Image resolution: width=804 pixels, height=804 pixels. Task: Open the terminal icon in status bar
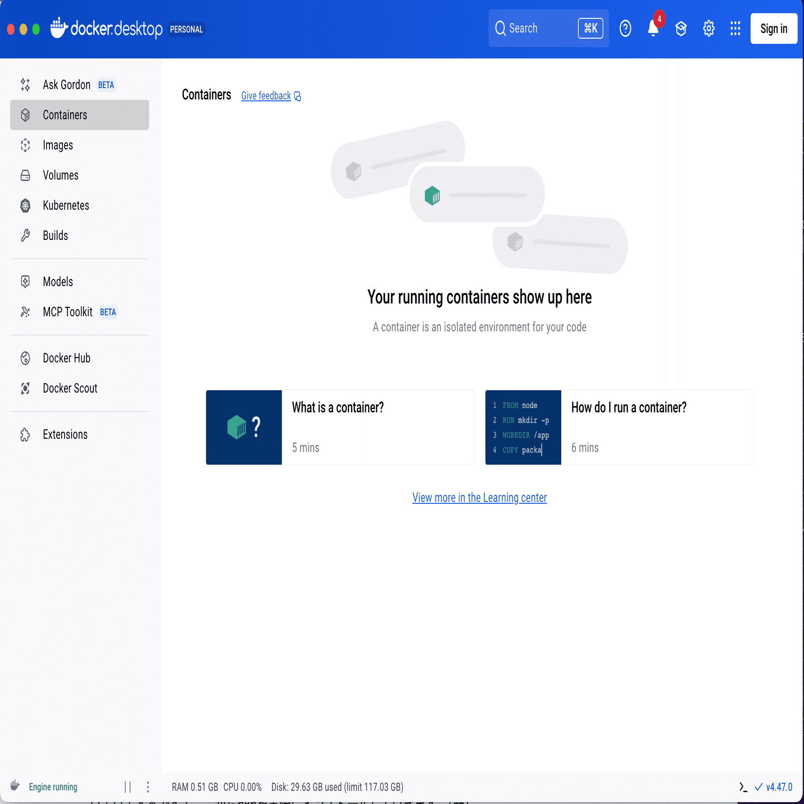(x=743, y=787)
